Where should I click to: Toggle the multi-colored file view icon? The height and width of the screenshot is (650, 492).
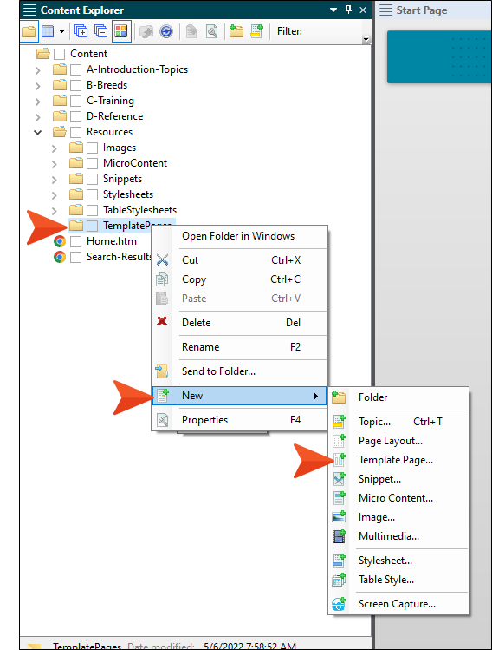pyautogui.click(x=121, y=31)
